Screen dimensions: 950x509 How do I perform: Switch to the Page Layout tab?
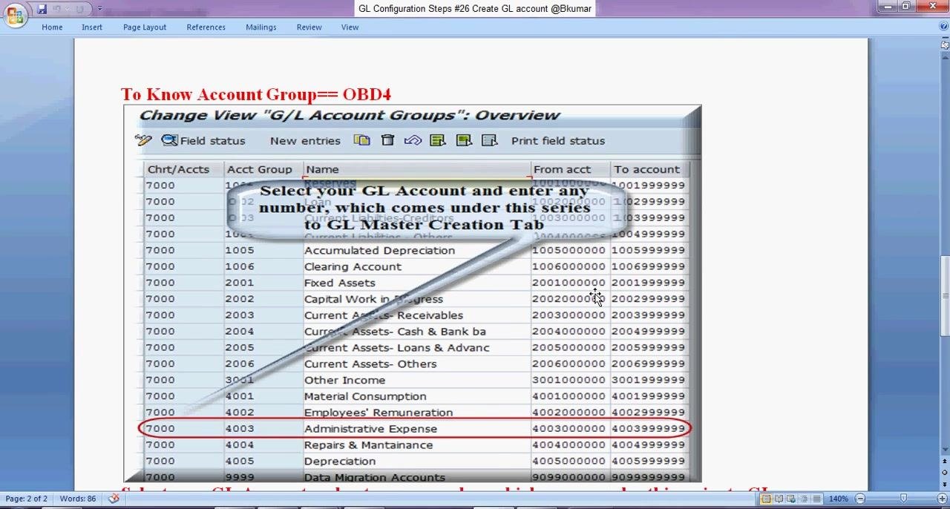[x=145, y=27]
